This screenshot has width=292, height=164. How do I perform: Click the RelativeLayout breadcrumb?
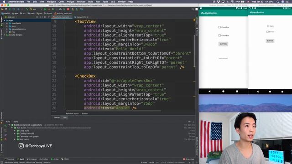(72, 113)
